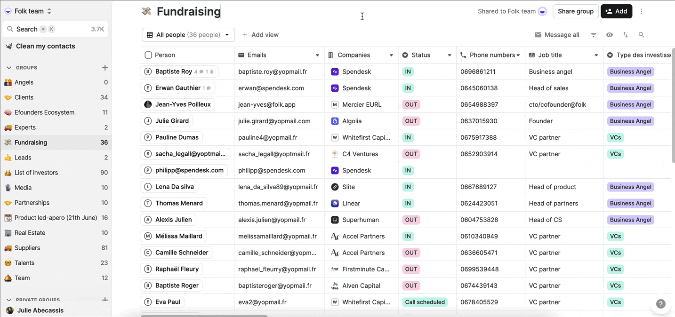The image size is (675, 317).
Task: Click job title cto/cofounder@folk
Action: 558,104
